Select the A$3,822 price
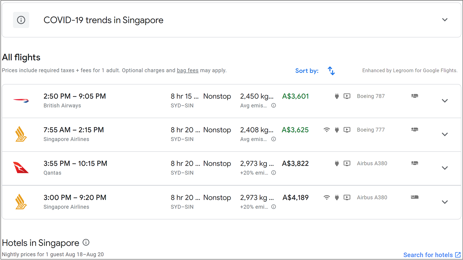The height and width of the screenshot is (260, 463). [x=295, y=163]
